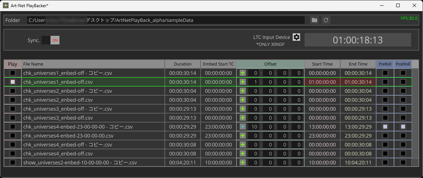
Task: Click the reload folder icon
Action: 326,20
